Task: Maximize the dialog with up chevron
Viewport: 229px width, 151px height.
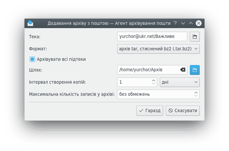Action: [x=191, y=23]
